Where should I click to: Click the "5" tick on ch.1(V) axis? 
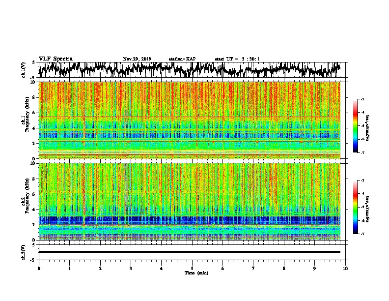coord(34,63)
